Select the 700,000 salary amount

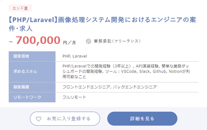pyautogui.click(x=38, y=40)
